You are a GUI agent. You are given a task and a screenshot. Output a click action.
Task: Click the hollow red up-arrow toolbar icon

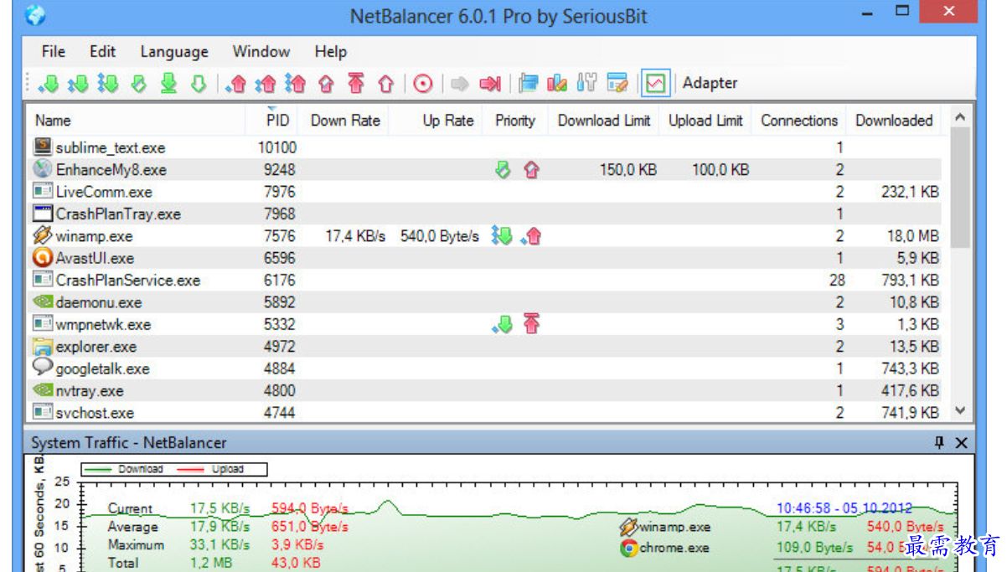pyautogui.click(x=385, y=83)
